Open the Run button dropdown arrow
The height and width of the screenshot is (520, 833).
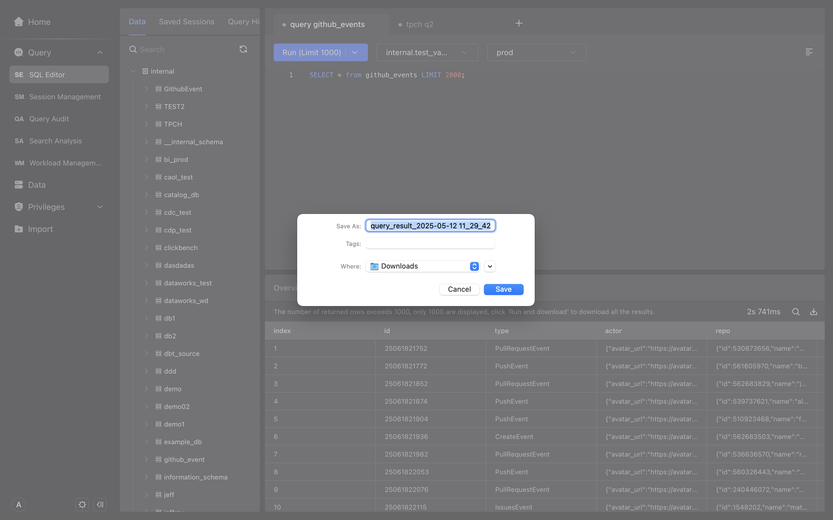click(354, 52)
